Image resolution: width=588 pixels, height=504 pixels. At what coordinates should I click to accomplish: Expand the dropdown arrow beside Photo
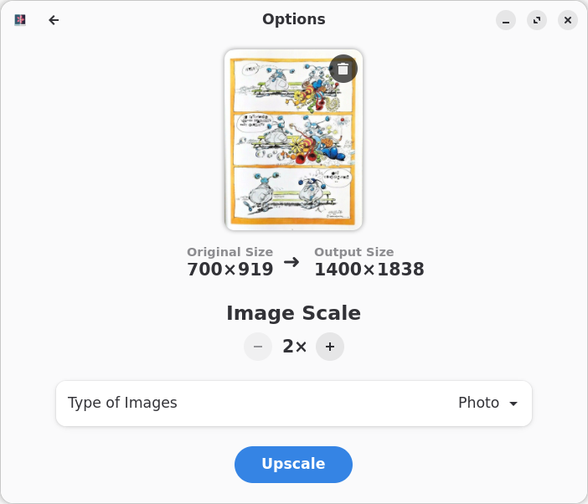coord(513,404)
